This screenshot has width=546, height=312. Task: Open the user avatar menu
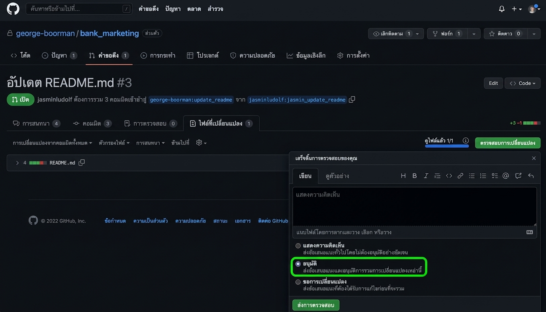pyautogui.click(x=534, y=9)
